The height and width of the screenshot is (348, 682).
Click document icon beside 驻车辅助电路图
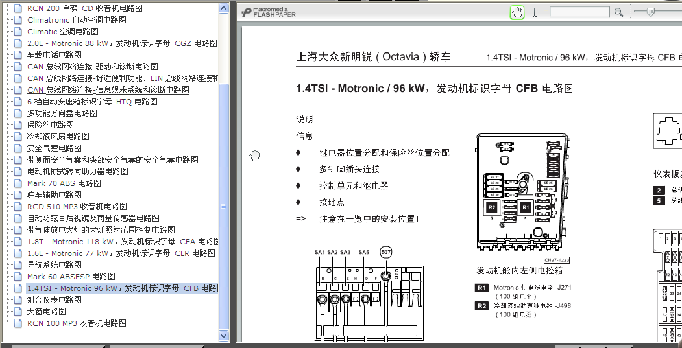[x=18, y=195]
